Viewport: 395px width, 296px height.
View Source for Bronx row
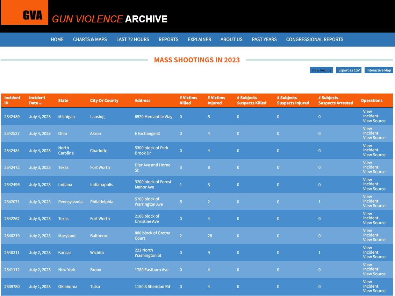pos(374,274)
